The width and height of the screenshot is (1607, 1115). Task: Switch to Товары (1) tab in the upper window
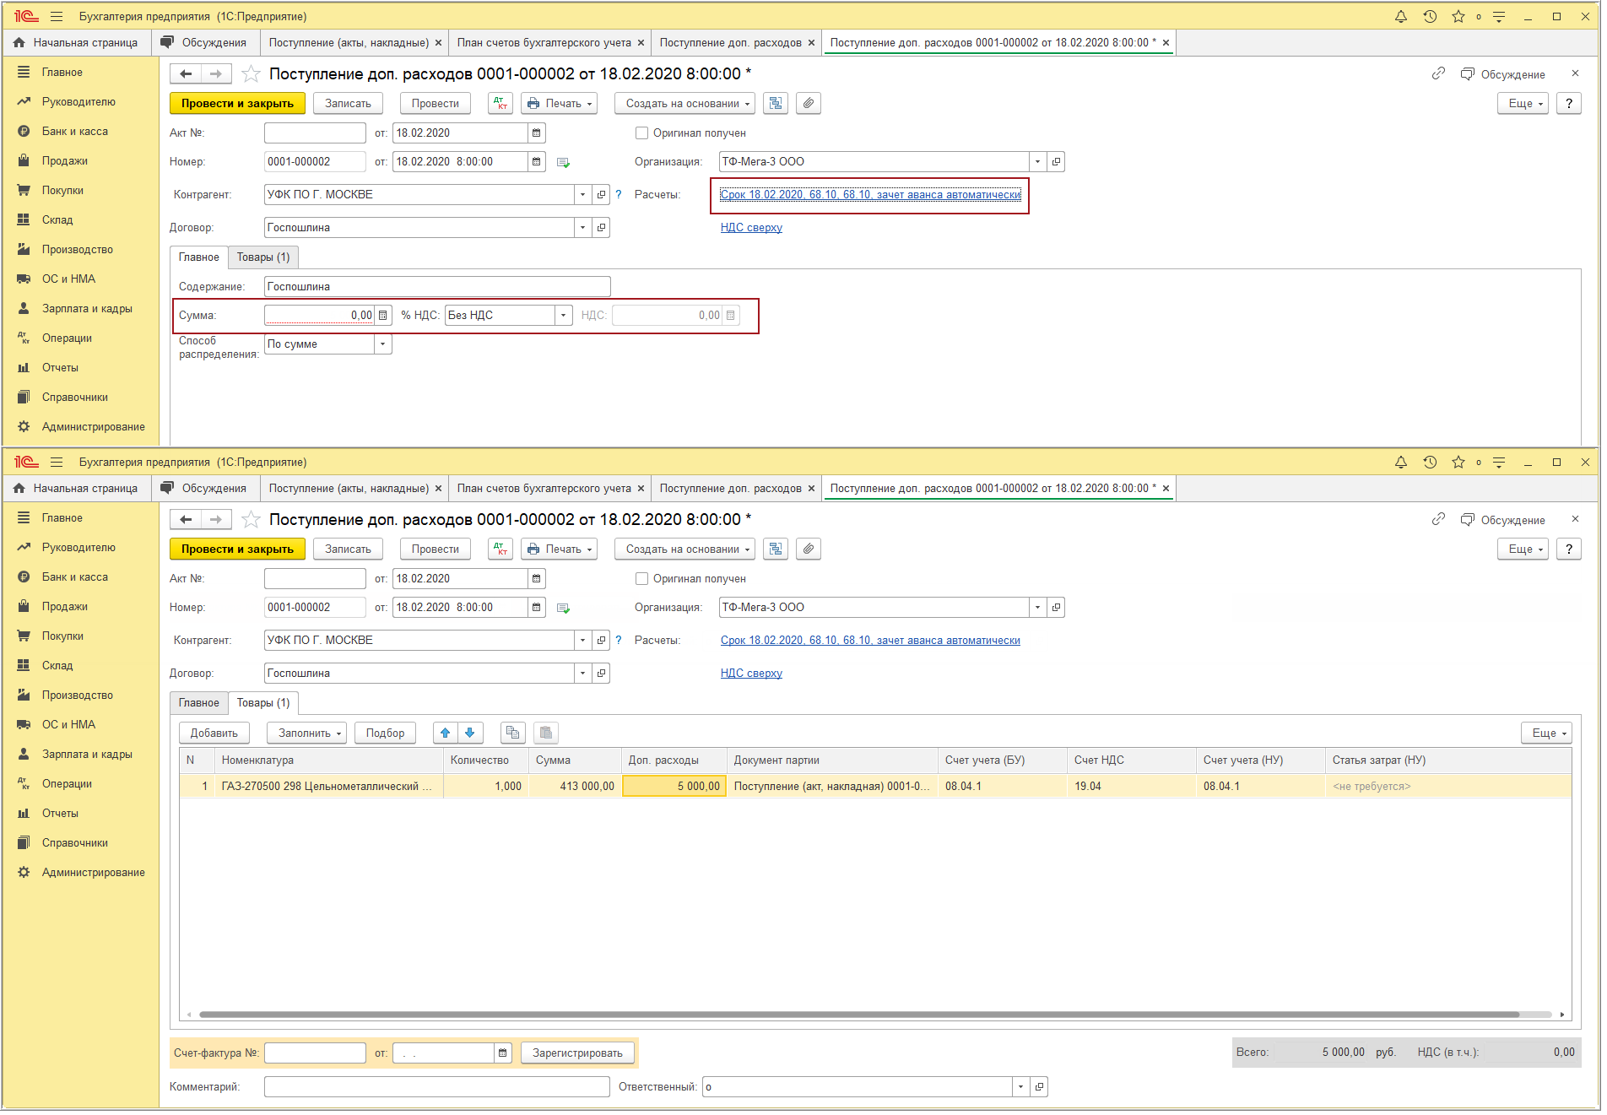263,257
